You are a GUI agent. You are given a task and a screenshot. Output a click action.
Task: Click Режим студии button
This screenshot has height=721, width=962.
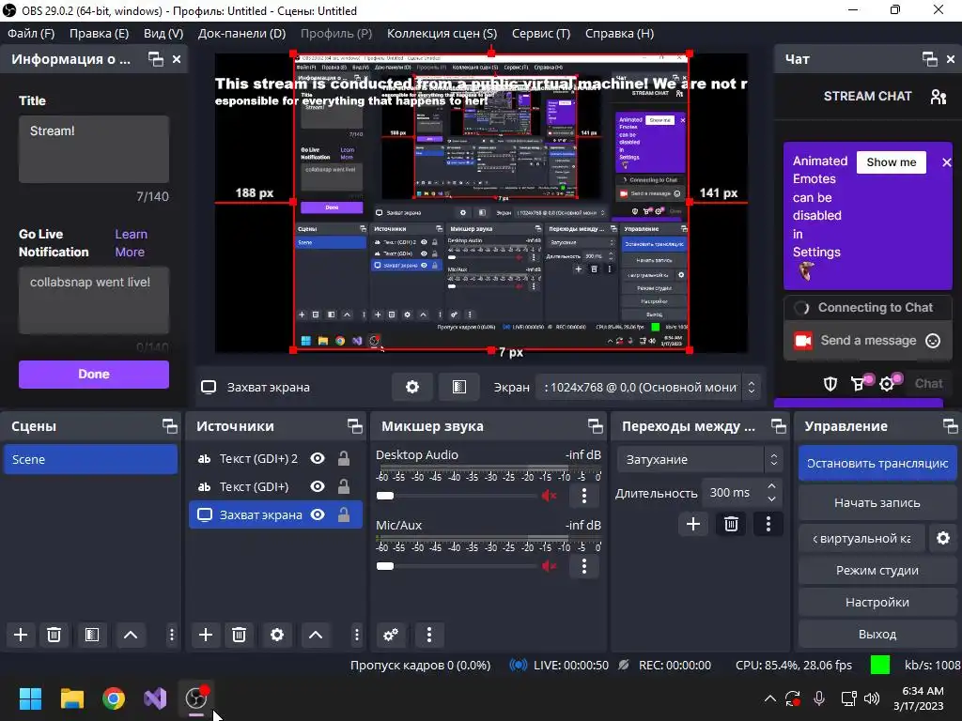pyautogui.click(x=877, y=570)
